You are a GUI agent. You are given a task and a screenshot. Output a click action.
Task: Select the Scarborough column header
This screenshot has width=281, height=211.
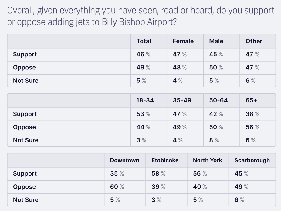252,160
